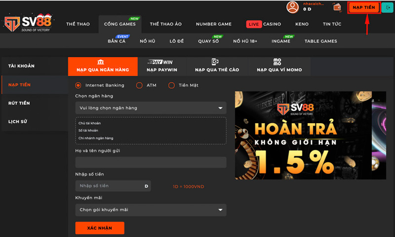Go to Rút Tiền in sidebar
The height and width of the screenshot is (237, 395).
coord(19,103)
